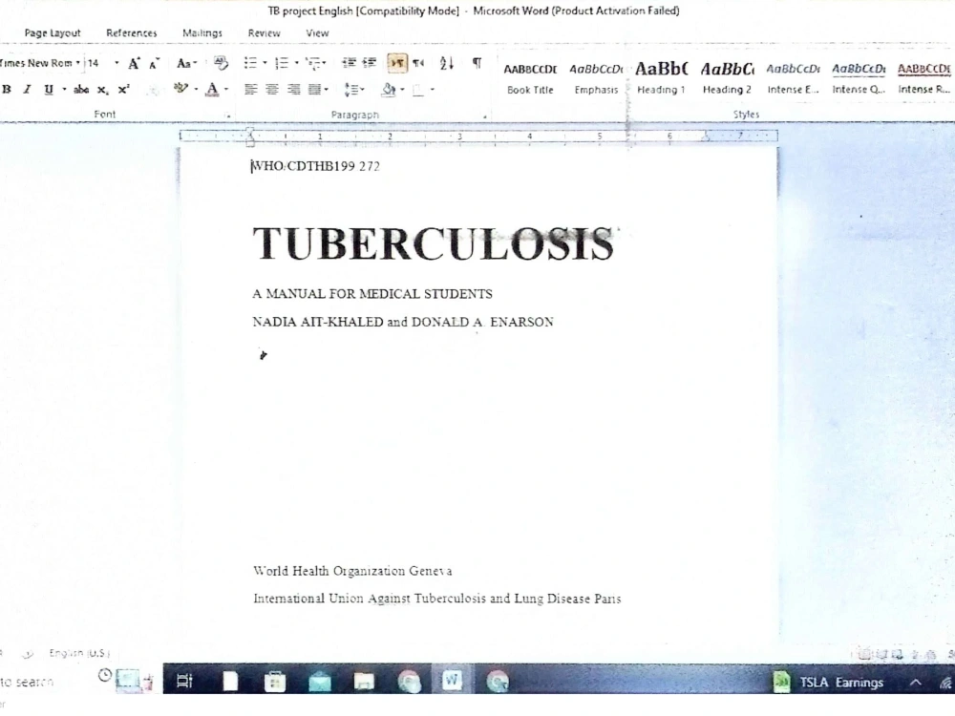Apply paragraph shading color
The width and height of the screenshot is (955, 716).
pyautogui.click(x=389, y=90)
